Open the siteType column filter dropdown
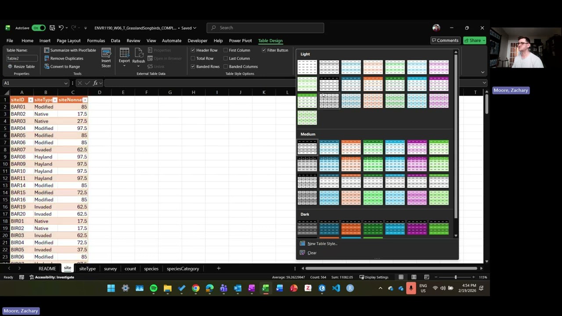The height and width of the screenshot is (316, 562). 55,100
